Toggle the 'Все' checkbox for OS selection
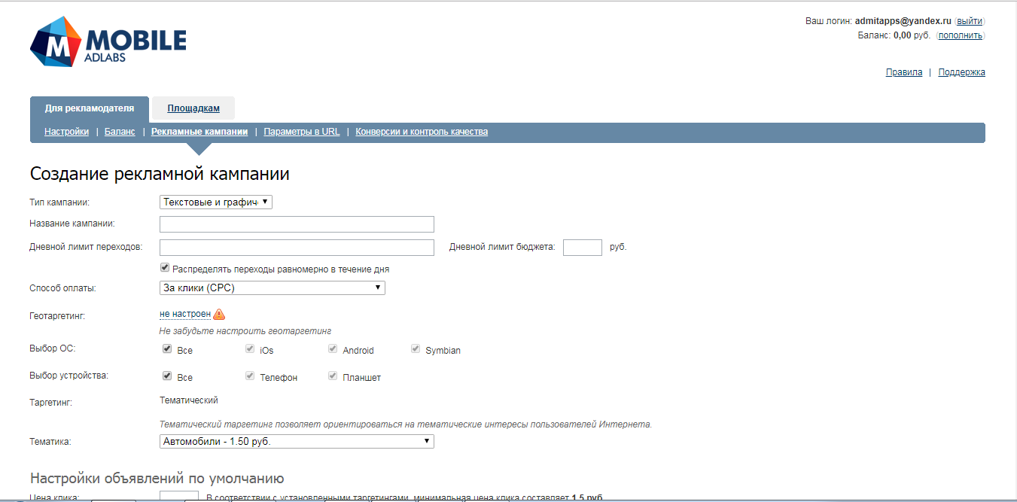 (x=167, y=349)
